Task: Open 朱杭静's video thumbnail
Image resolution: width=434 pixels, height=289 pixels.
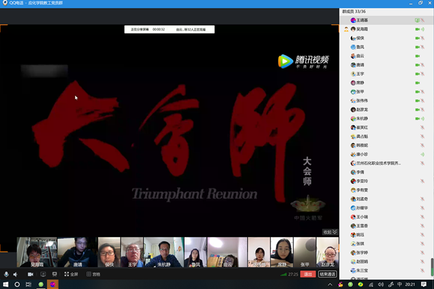Action: point(163,252)
